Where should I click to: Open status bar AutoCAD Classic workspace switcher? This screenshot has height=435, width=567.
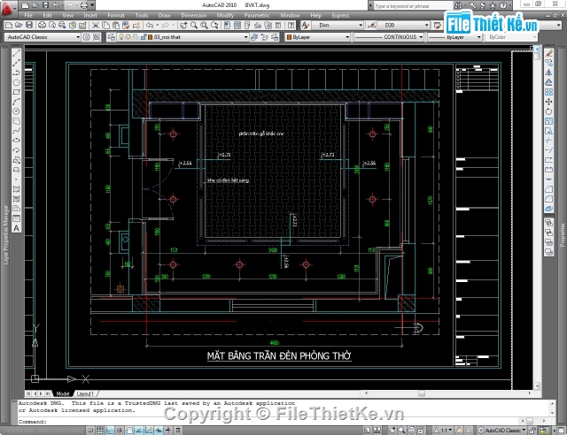click(x=502, y=431)
